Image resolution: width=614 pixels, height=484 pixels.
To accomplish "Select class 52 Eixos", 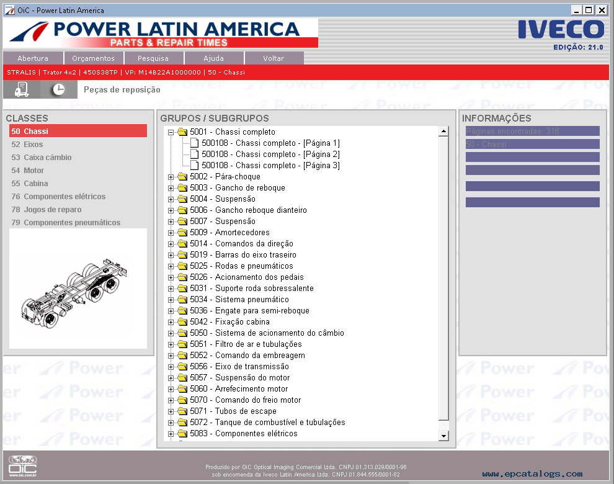I will (x=27, y=144).
